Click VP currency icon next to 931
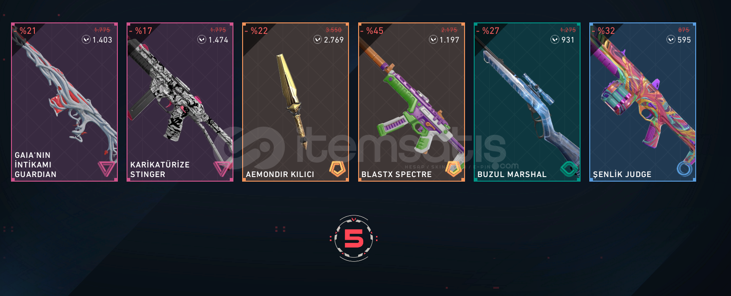Viewport: 731px width, 296px height. tap(555, 39)
